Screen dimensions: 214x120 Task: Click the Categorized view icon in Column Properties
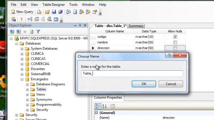coord(98,106)
